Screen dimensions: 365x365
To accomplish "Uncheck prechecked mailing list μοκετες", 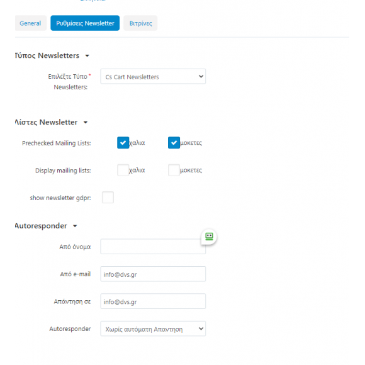I will [x=174, y=143].
